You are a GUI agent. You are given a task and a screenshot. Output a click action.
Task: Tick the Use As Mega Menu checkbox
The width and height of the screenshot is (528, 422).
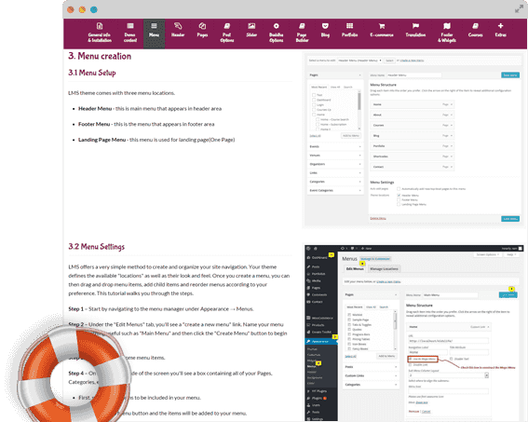tap(410, 359)
